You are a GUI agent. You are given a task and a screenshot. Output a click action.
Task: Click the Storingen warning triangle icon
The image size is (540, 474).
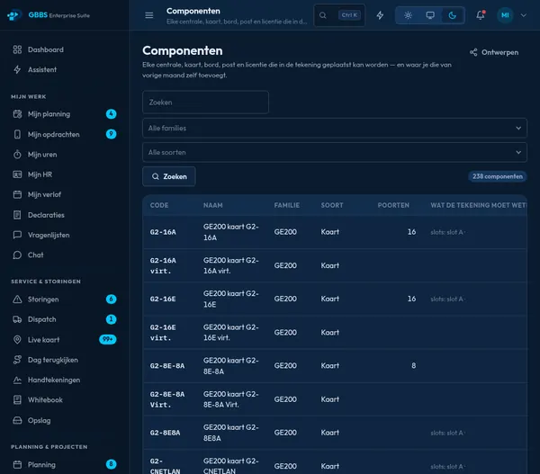(x=17, y=300)
